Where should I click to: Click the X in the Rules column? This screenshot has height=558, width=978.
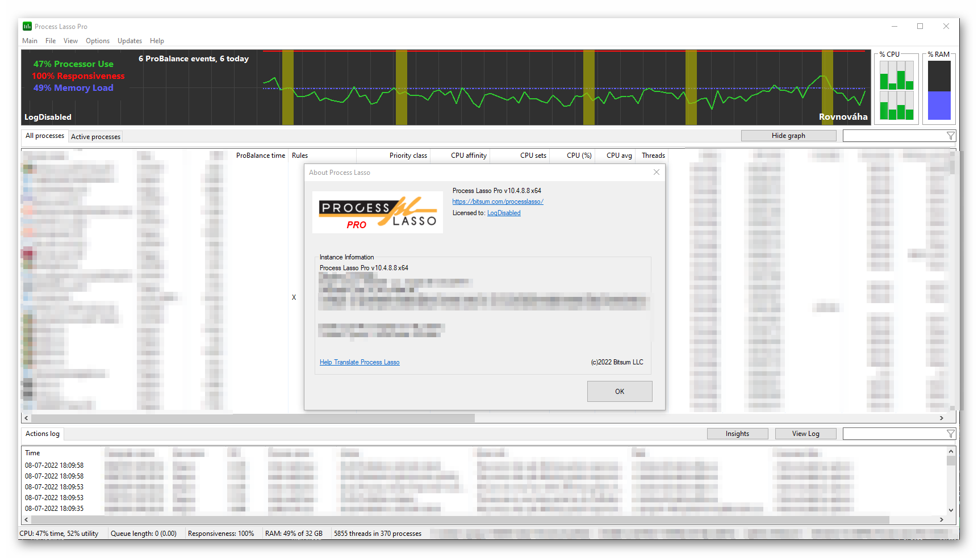294,297
